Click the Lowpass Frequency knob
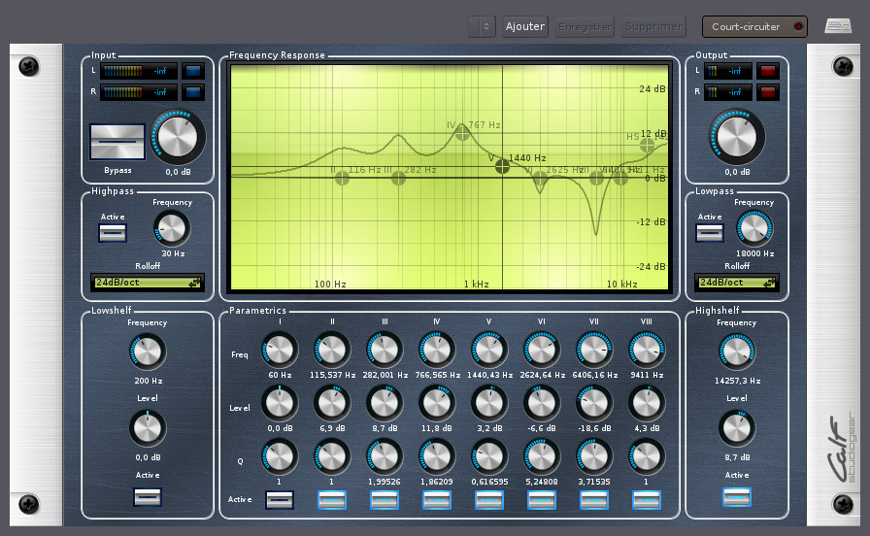870x536 pixels. coord(754,229)
